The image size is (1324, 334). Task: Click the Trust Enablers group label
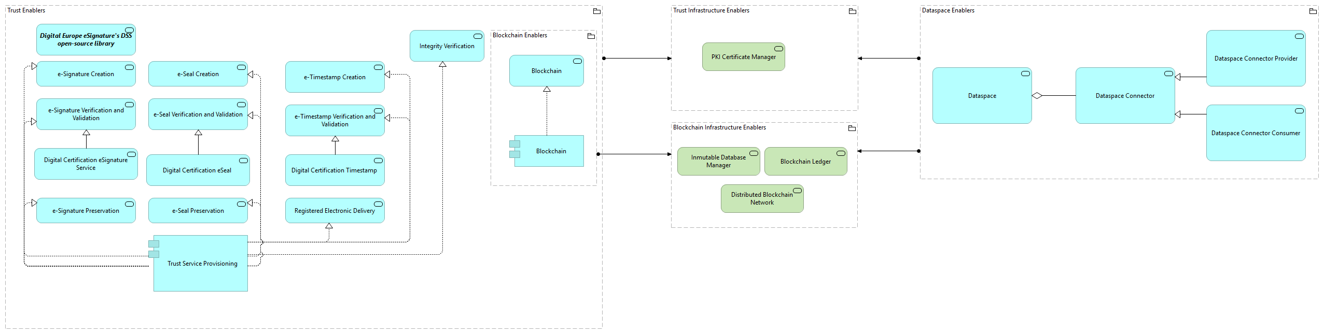pos(26,10)
